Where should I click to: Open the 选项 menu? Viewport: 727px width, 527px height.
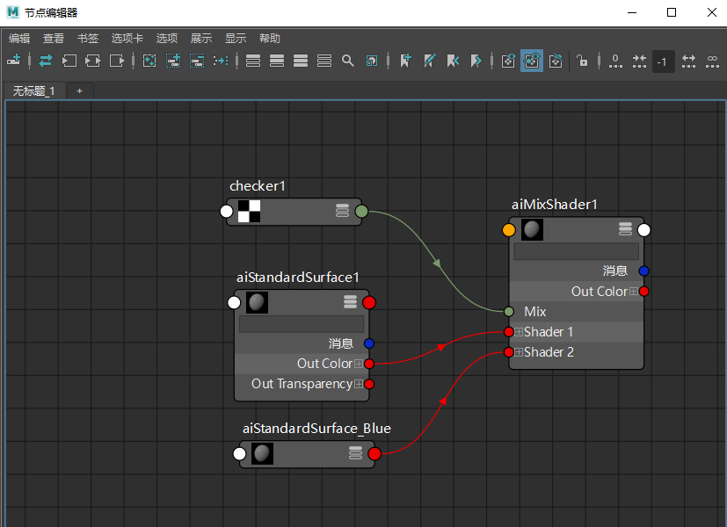point(167,39)
